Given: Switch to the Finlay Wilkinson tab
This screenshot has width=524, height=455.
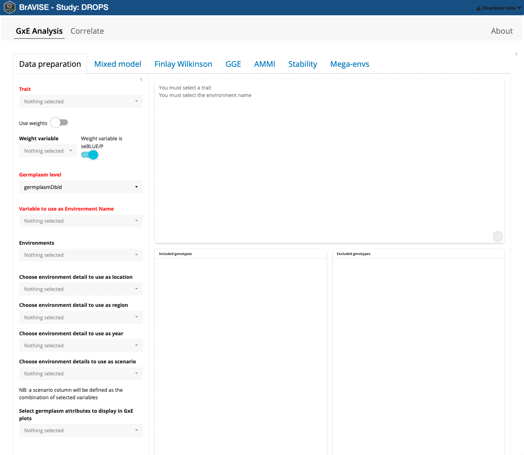Looking at the screenshot, I should pos(183,64).
